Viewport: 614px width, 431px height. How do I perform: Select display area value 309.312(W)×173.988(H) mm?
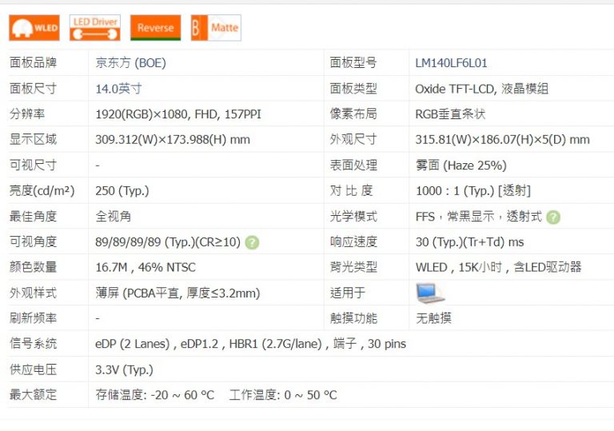coord(173,139)
